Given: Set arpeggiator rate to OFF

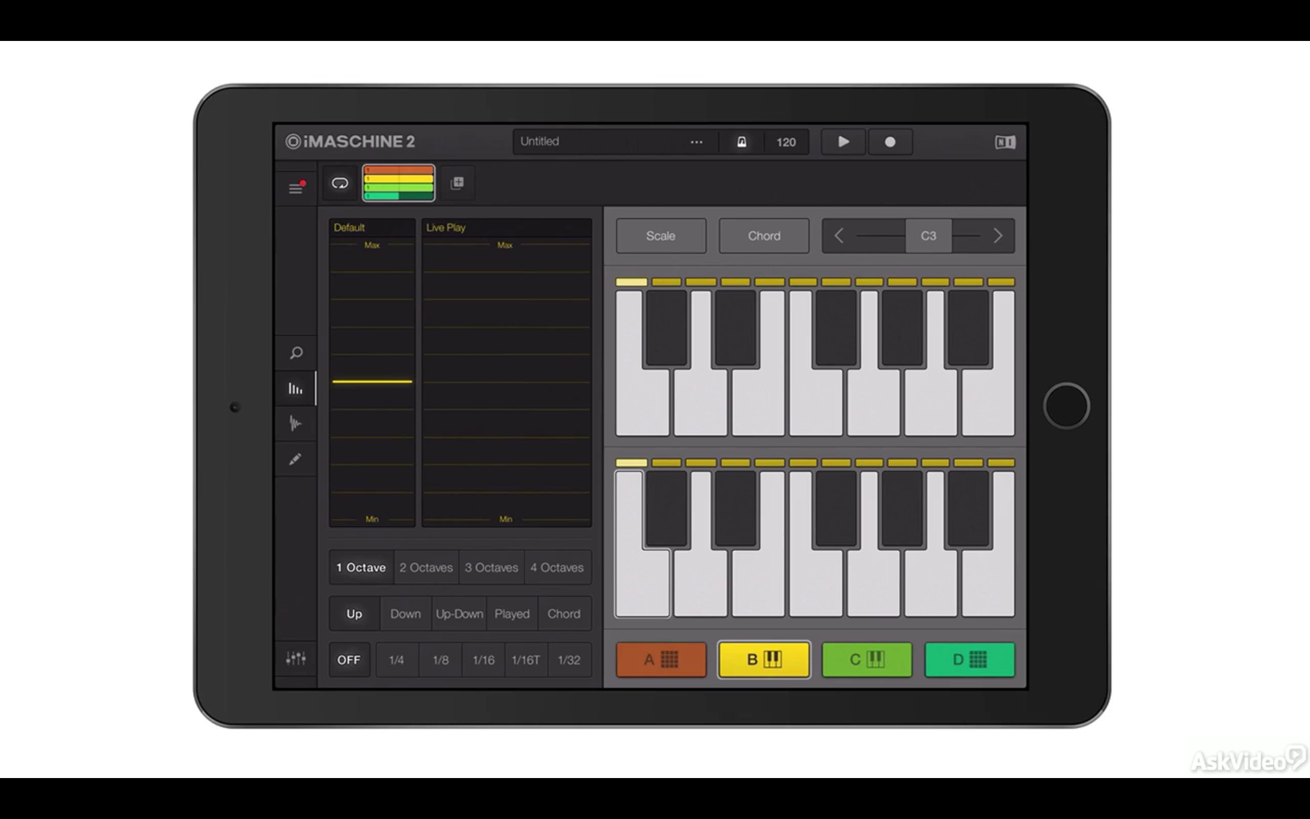Looking at the screenshot, I should pos(348,660).
